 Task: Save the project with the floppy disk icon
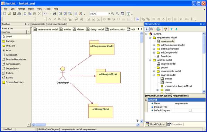click(14, 13)
